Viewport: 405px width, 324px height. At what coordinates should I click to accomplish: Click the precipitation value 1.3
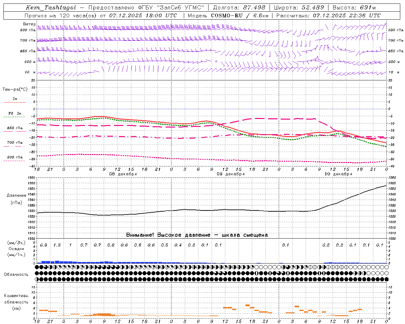[57, 245]
